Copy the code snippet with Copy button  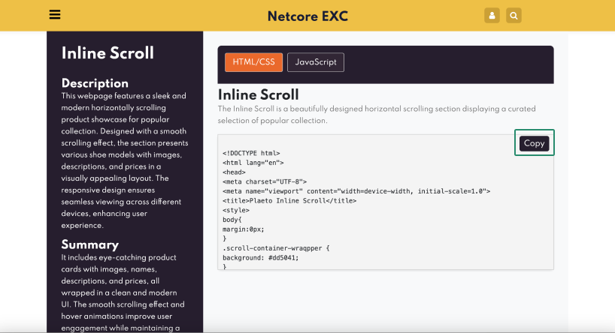[x=534, y=143]
